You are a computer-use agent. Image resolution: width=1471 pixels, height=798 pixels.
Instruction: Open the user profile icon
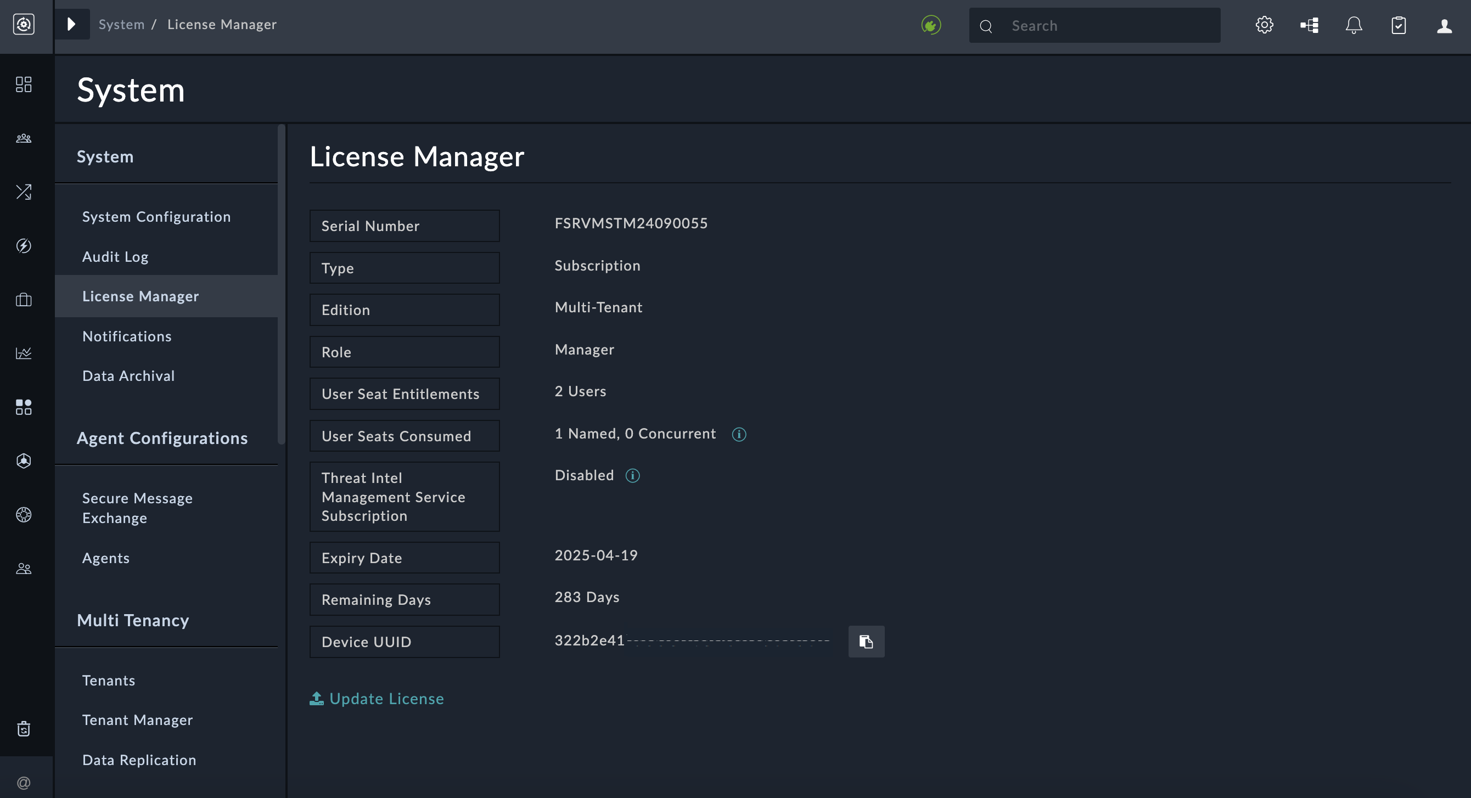(x=1444, y=25)
